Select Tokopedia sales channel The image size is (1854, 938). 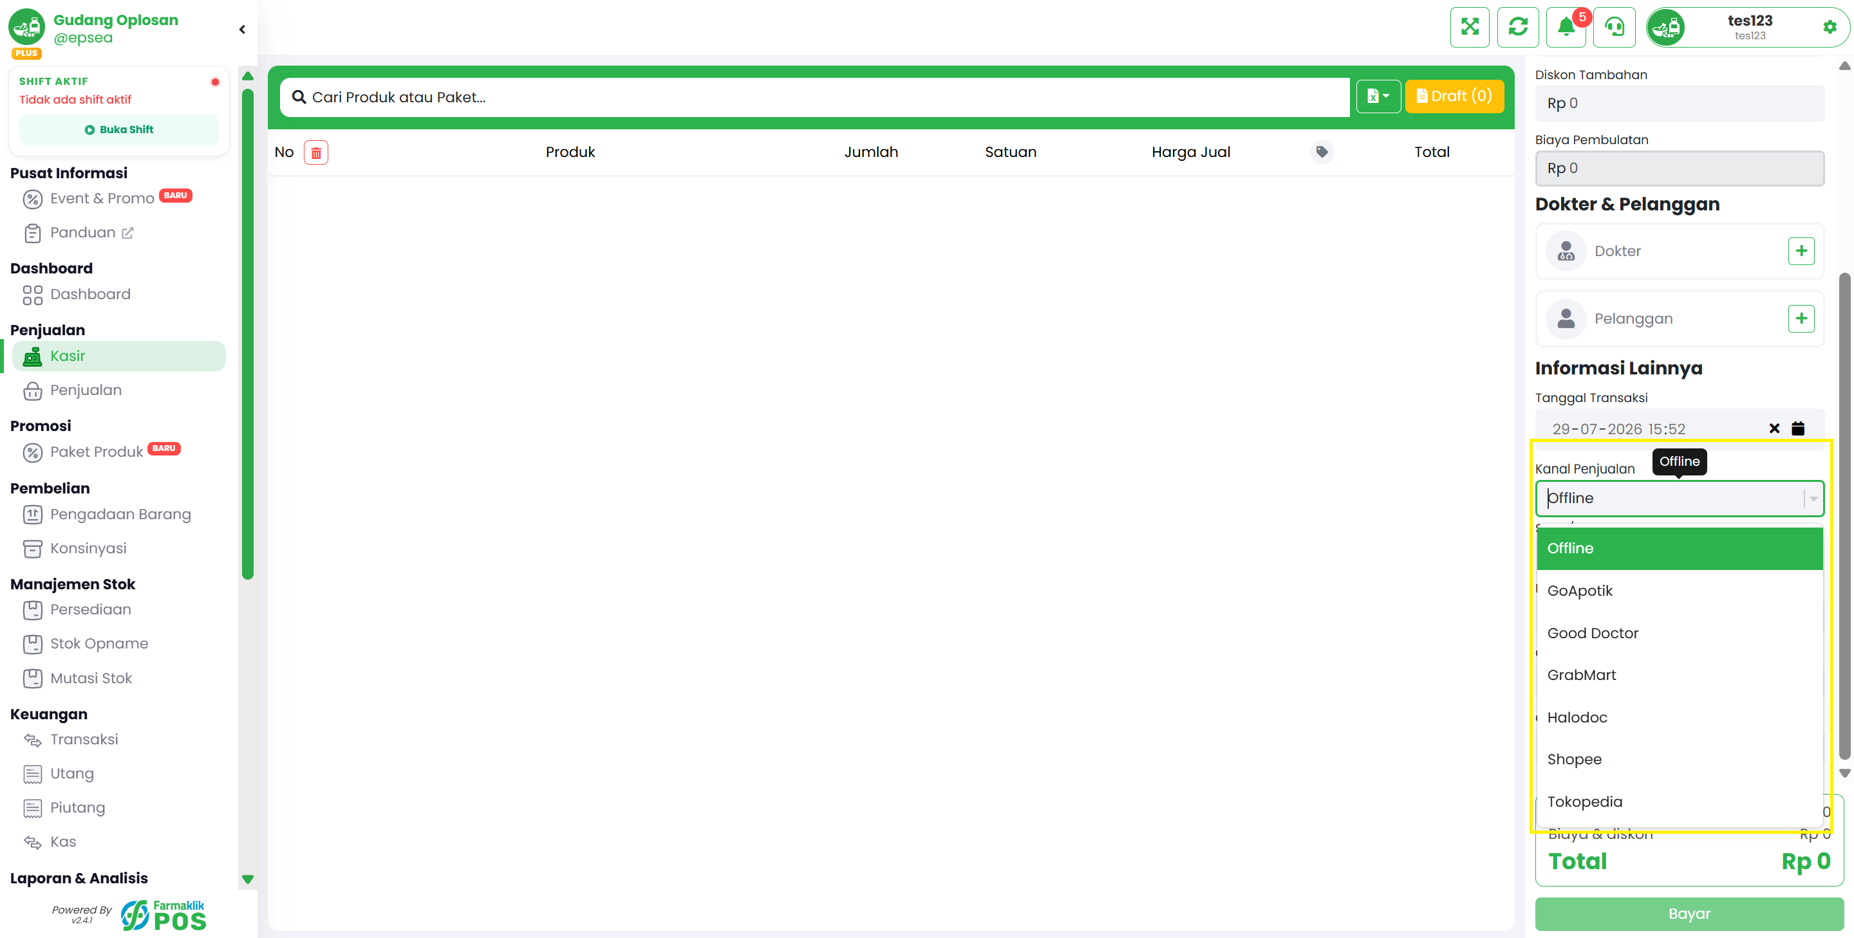(x=1679, y=802)
